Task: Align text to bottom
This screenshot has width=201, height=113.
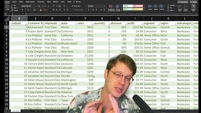Action: [x=60, y=6]
